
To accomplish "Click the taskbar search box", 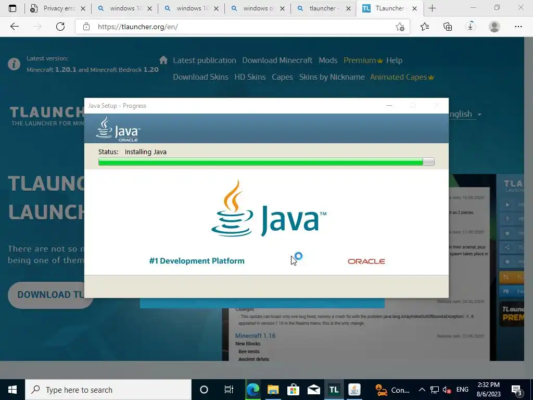I will tap(108, 390).
